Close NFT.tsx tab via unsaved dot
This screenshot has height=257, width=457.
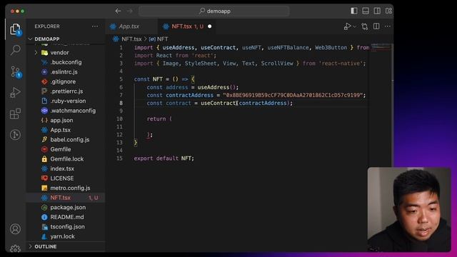point(209,26)
